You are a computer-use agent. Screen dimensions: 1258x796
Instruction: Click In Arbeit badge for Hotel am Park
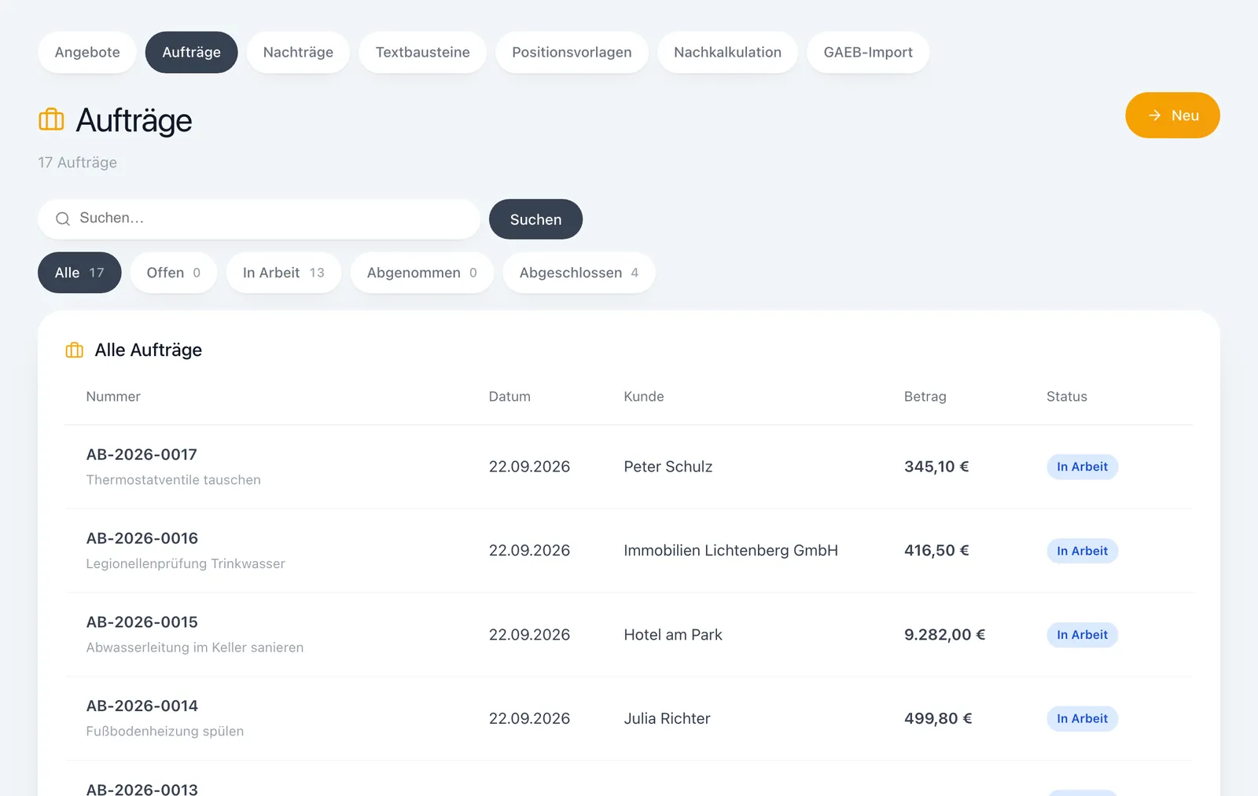click(x=1082, y=635)
